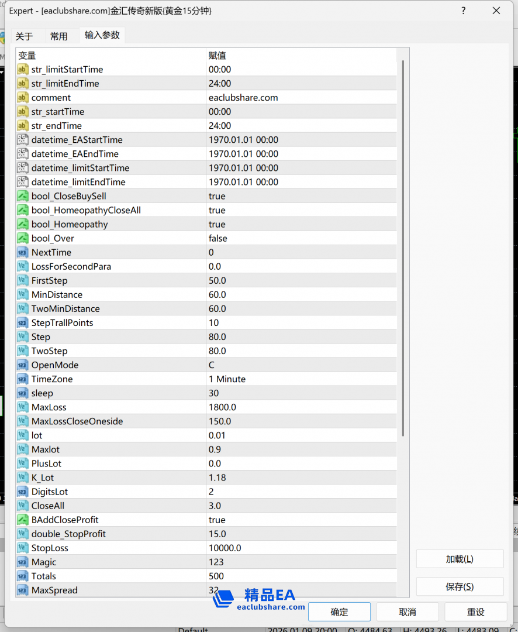Screen dimensions: 518x632
Task: Toggle BAddCloseProfit true value
Action: [217, 520]
